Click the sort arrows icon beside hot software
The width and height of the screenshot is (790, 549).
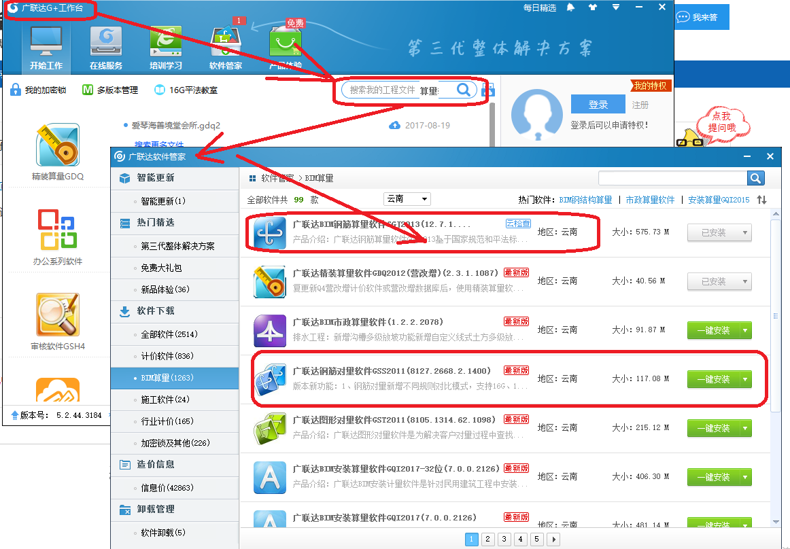761,200
